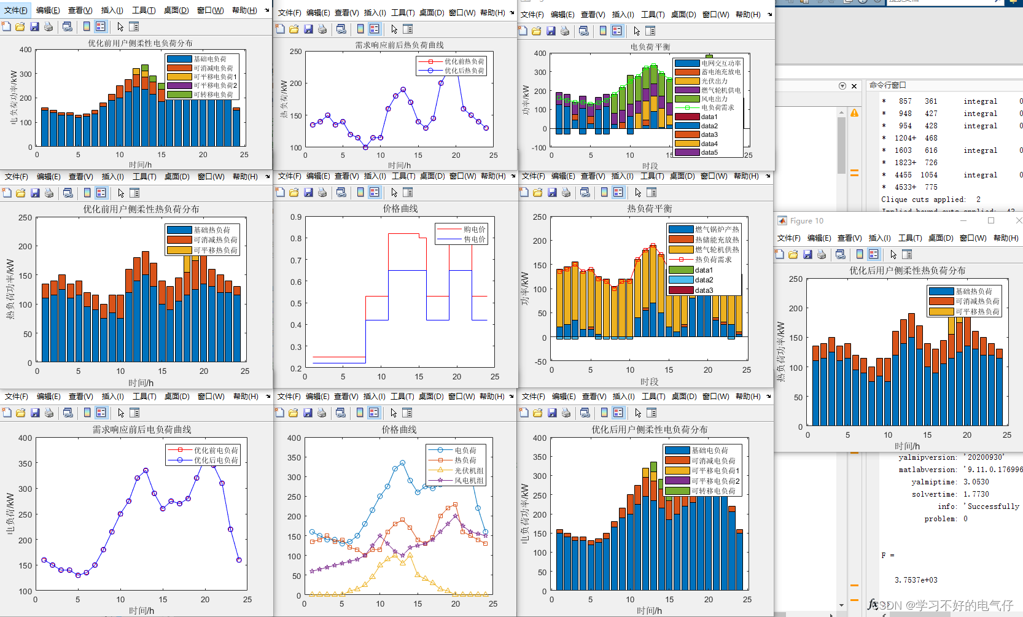Toggle Insert Legend button in Figure 10
Image resolution: width=1023 pixels, height=617 pixels.
pos(874,254)
